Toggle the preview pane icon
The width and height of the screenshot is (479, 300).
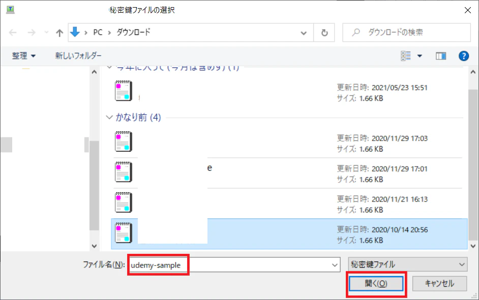pyautogui.click(x=441, y=56)
